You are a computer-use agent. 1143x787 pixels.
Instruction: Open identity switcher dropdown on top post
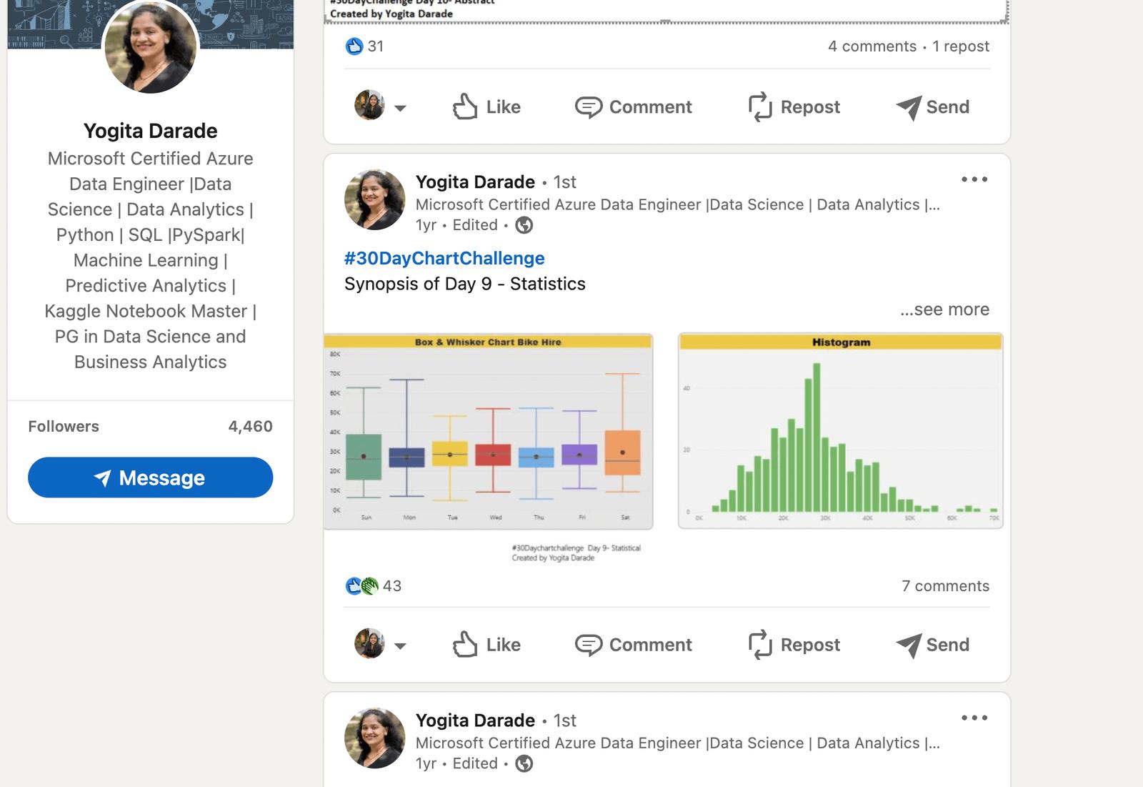coord(400,108)
